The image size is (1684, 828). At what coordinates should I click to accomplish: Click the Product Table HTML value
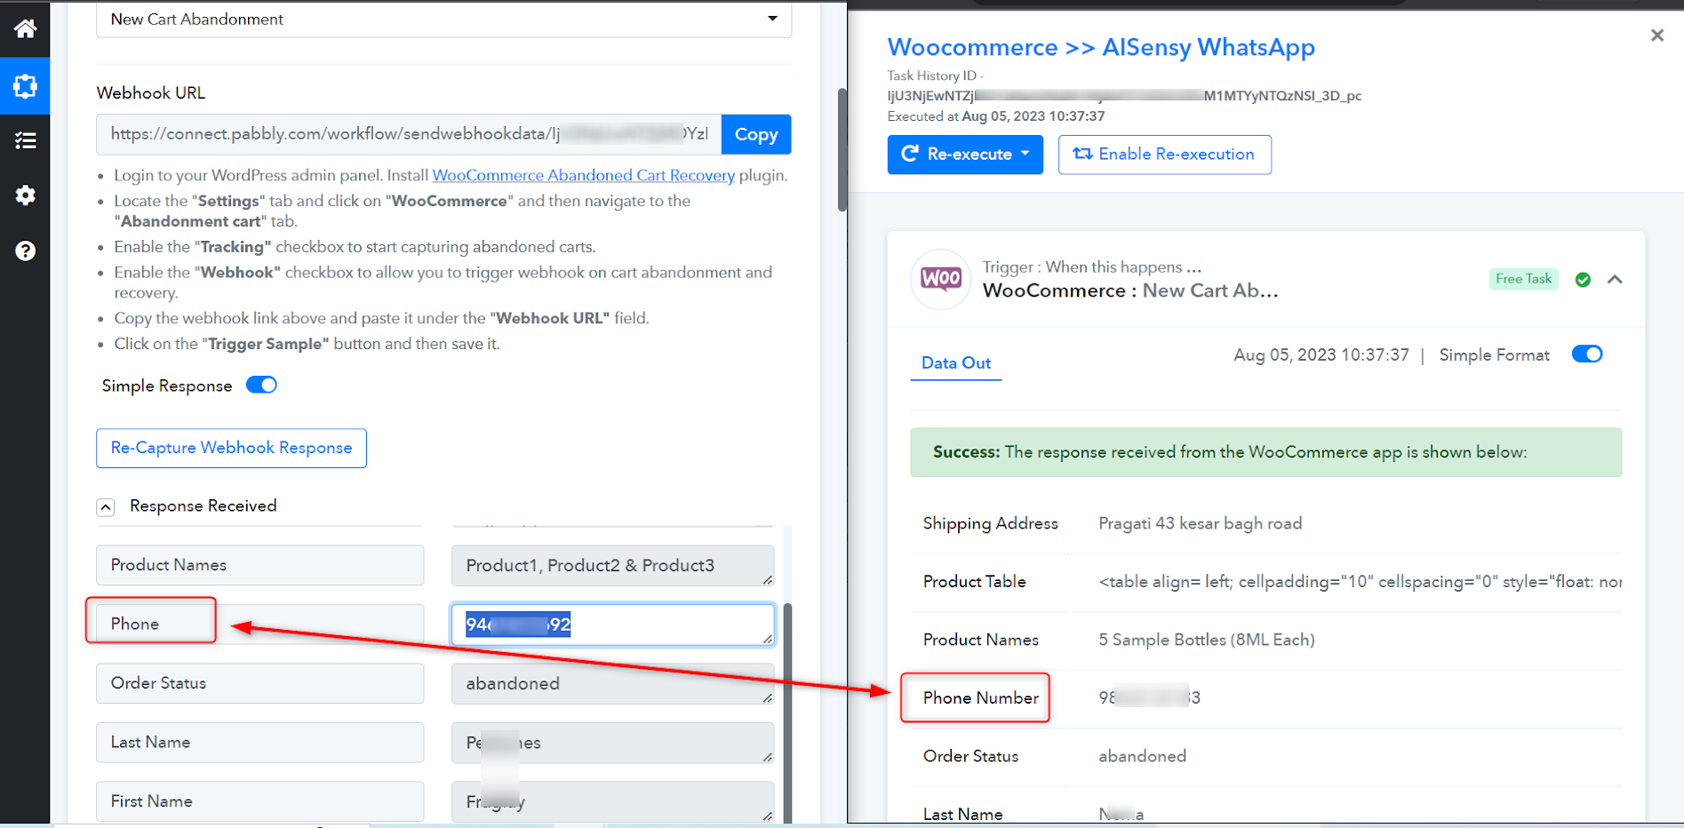(x=1360, y=582)
